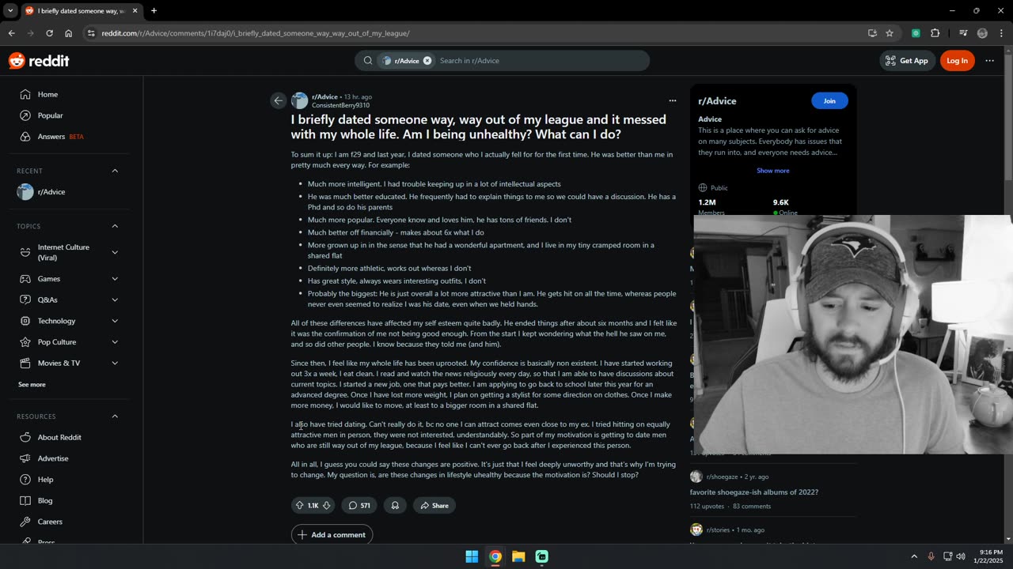Click the Get App button

[x=907, y=61]
